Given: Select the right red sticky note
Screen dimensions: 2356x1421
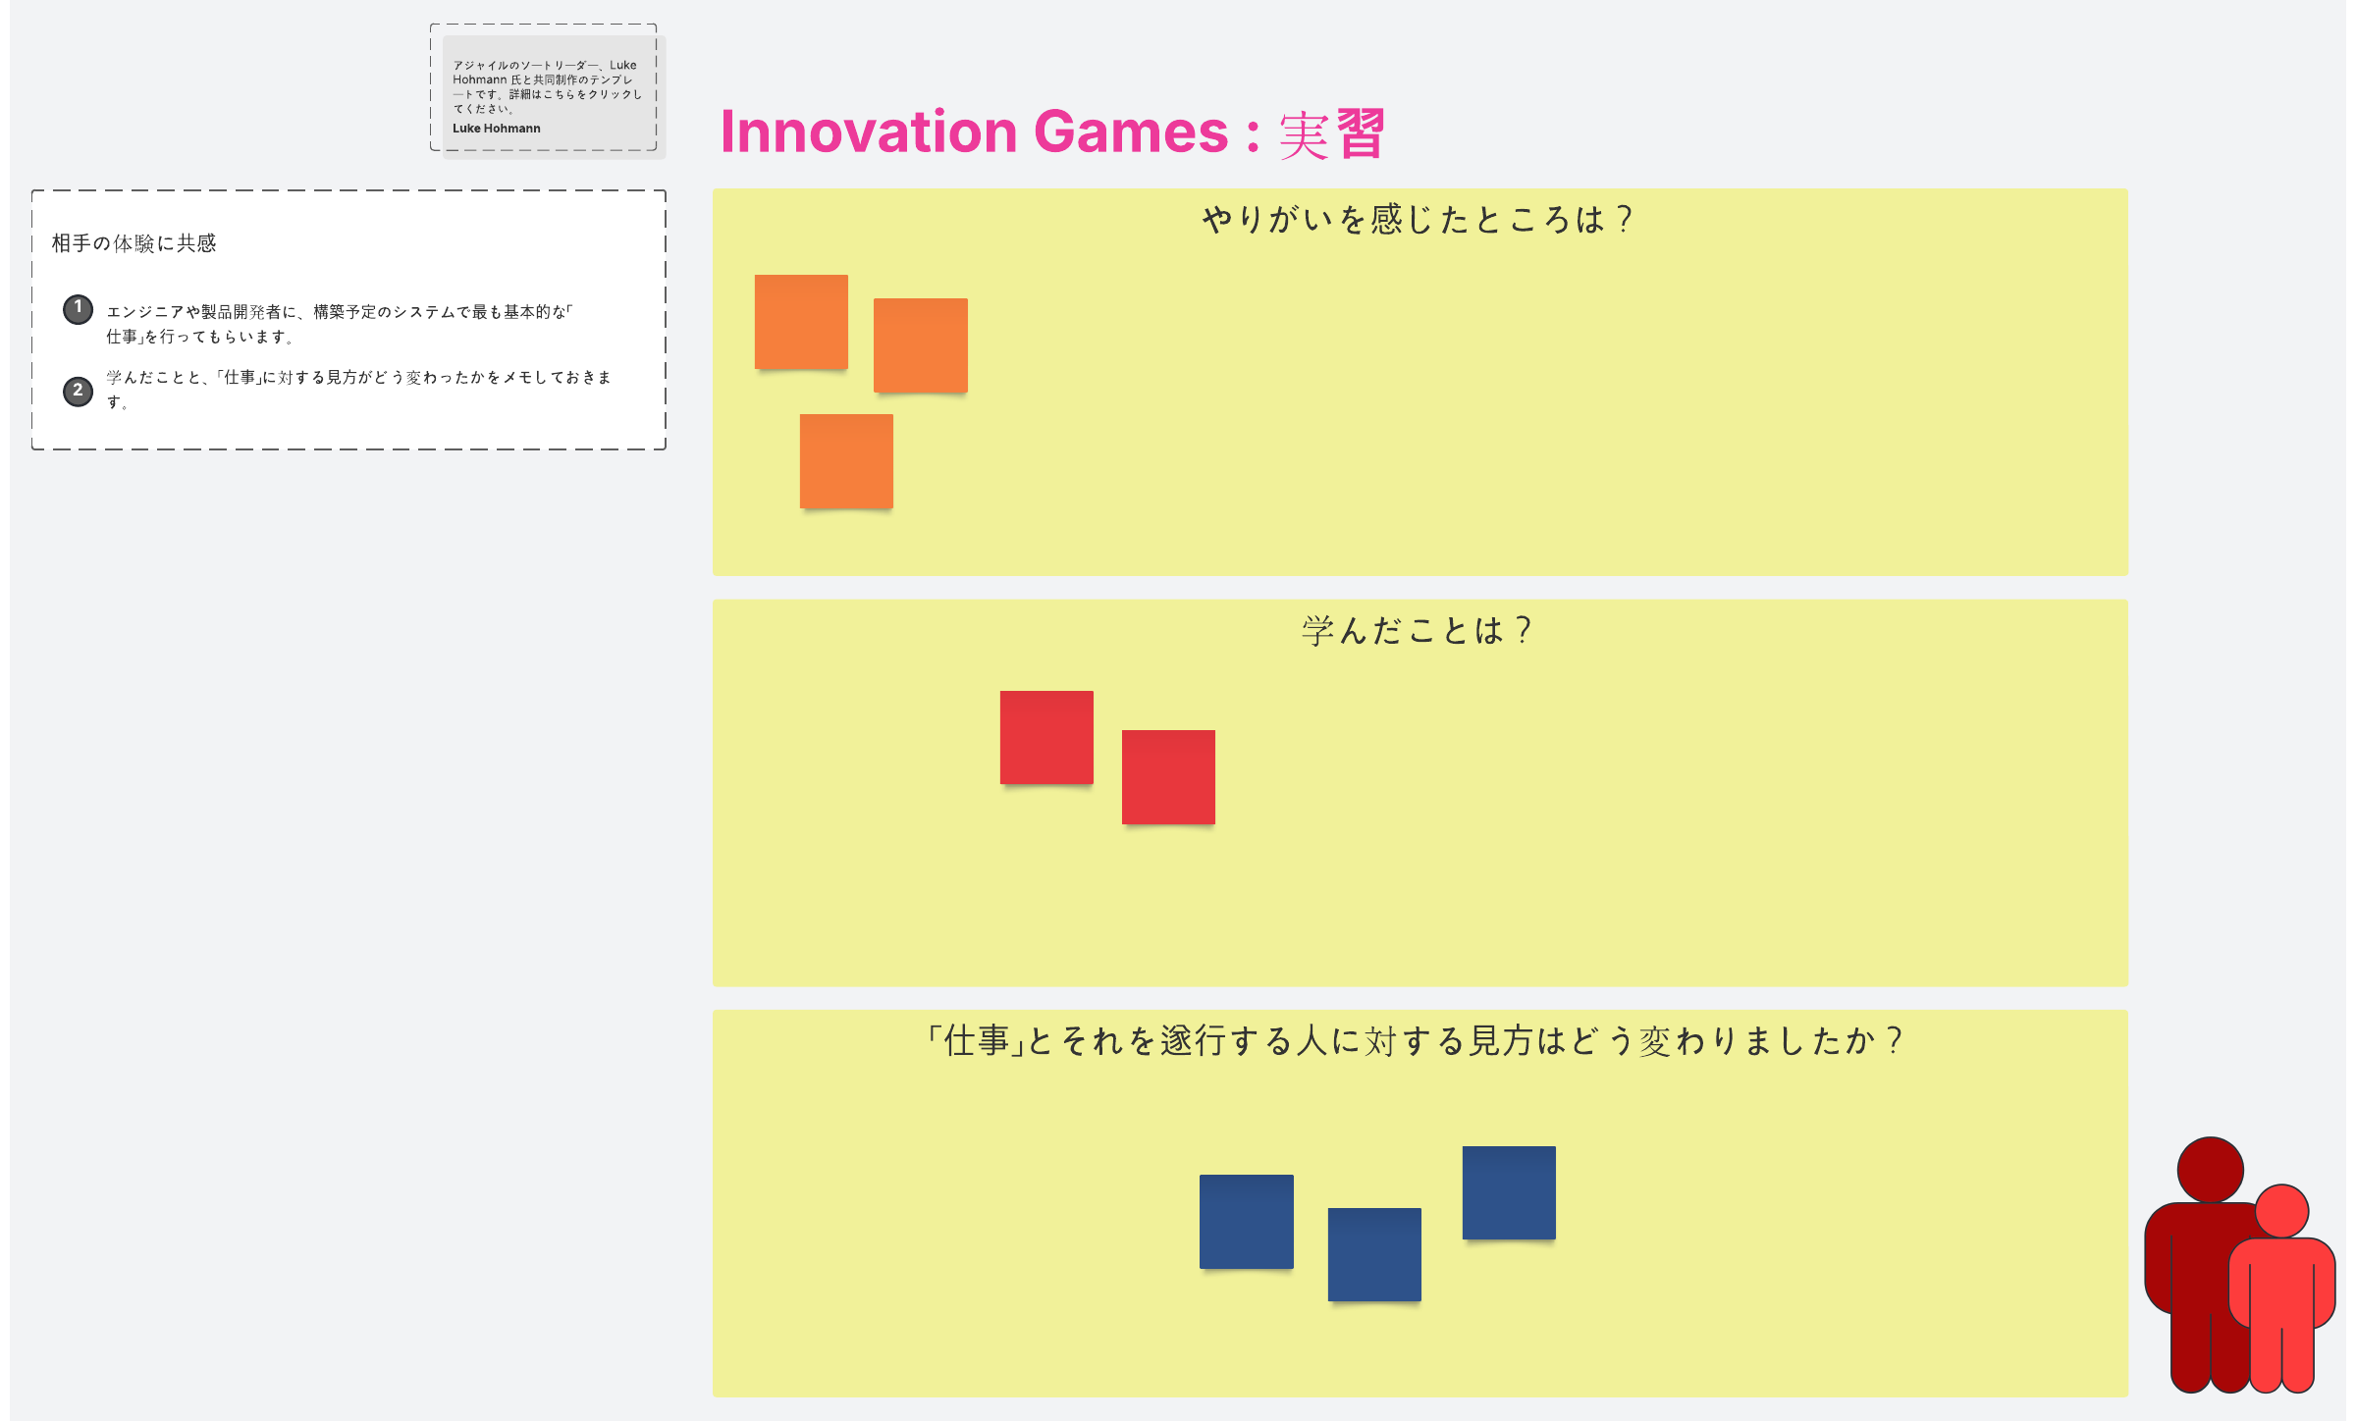Looking at the screenshot, I should [x=1168, y=777].
